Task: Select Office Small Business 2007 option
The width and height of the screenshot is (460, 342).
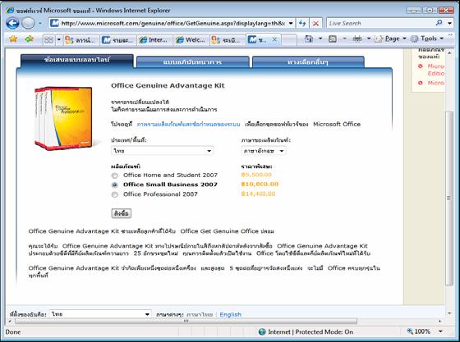Action: (x=115, y=185)
